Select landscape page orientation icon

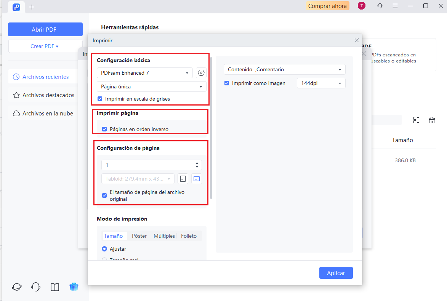pyautogui.click(x=197, y=179)
